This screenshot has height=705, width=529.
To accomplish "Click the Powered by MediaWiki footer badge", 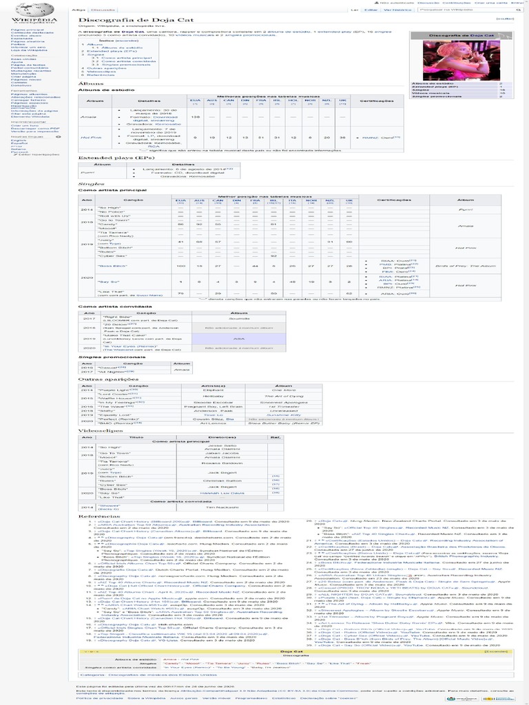I will 499,699.
